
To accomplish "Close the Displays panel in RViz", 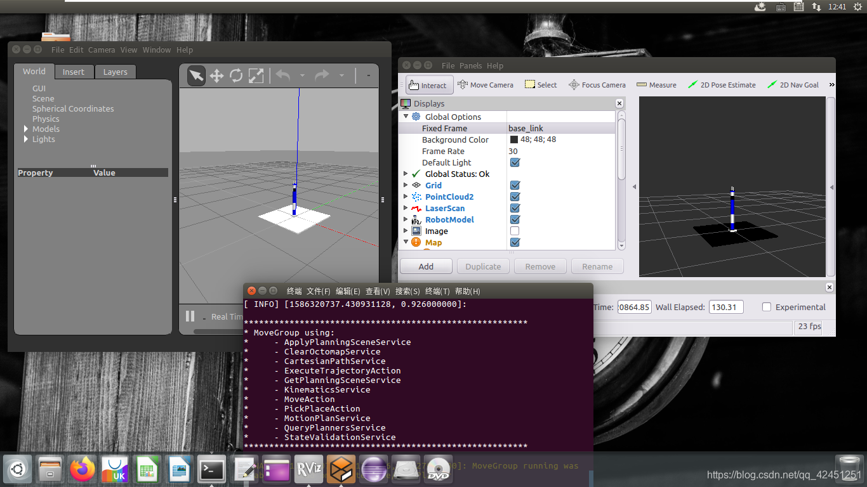I will point(619,103).
